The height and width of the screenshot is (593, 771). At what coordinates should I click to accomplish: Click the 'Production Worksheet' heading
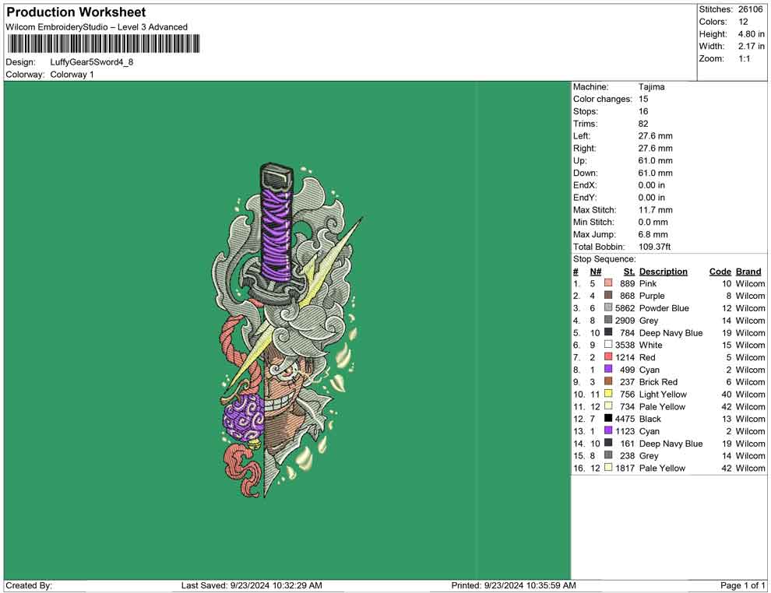76,12
